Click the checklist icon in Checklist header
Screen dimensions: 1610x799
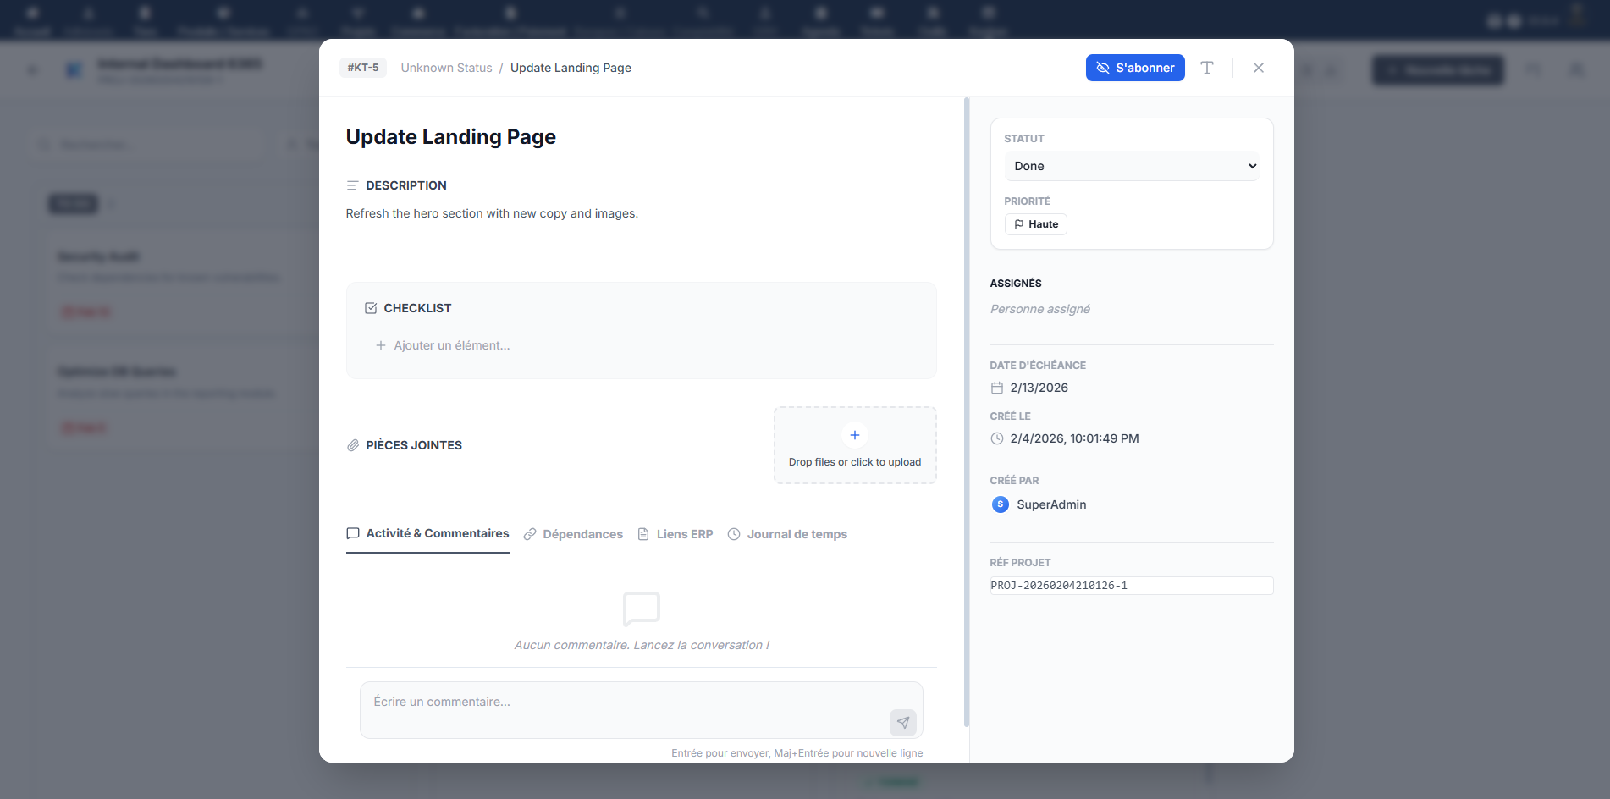tap(371, 308)
